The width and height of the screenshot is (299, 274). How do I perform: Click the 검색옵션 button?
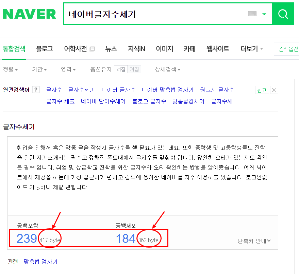click(x=287, y=49)
